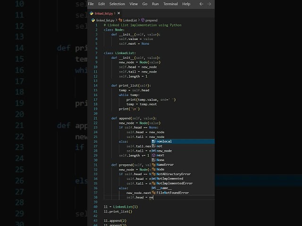302x226 pixels.
Task: Click the comment line 'Linked List implementation using Python'
Action: [143, 25]
